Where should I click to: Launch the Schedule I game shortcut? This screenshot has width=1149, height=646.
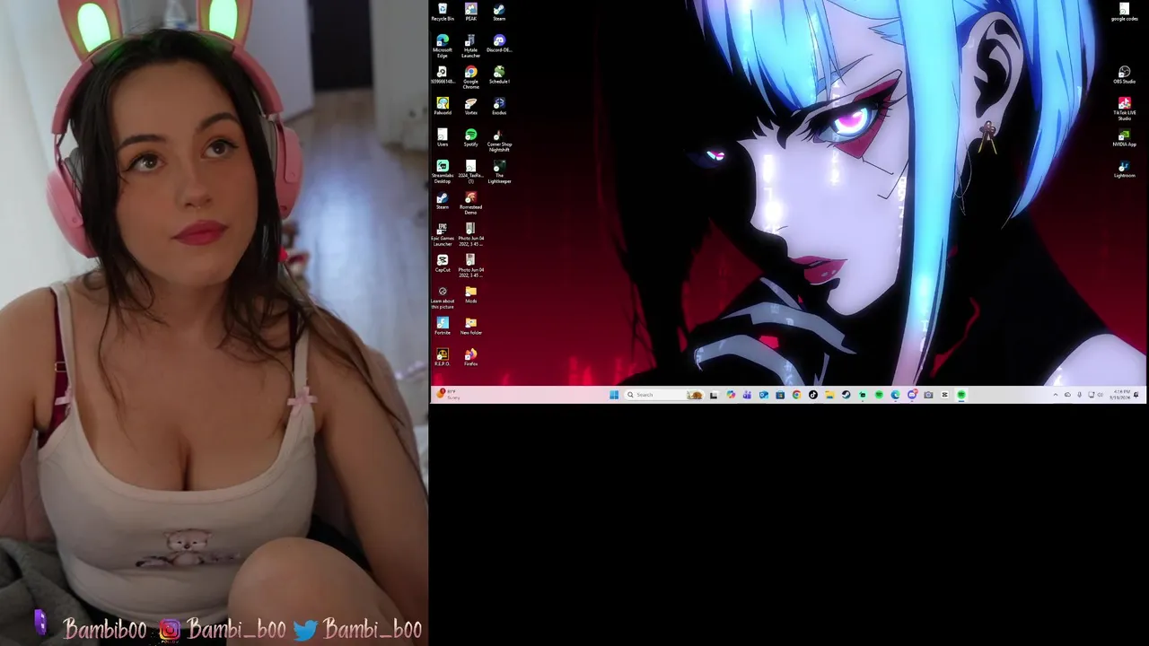499,74
